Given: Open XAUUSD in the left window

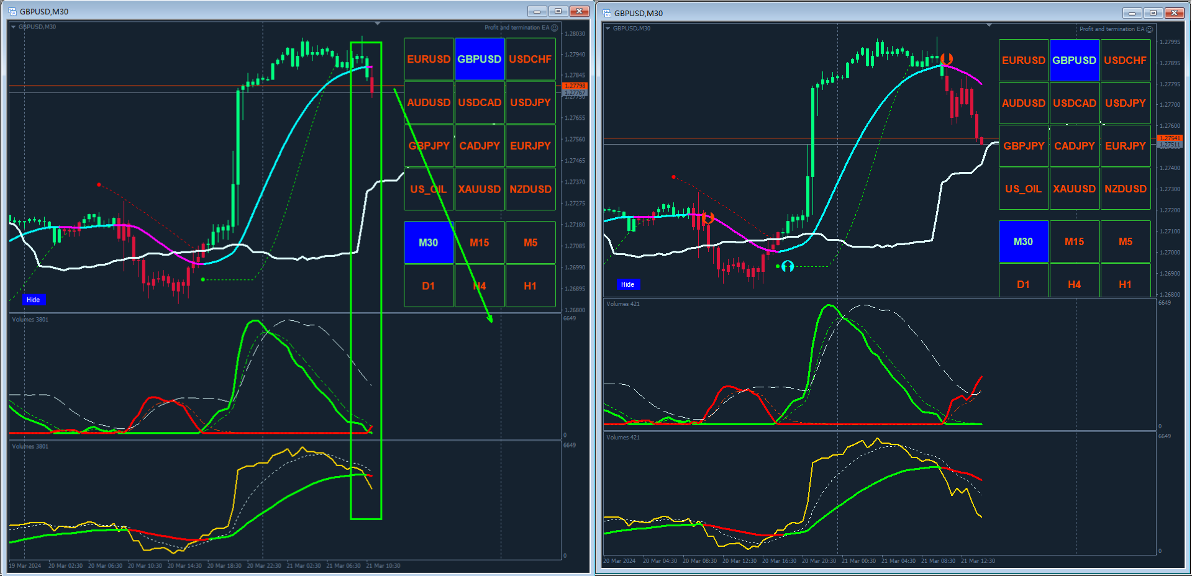Looking at the screenshot, I should tap(480, 189).
